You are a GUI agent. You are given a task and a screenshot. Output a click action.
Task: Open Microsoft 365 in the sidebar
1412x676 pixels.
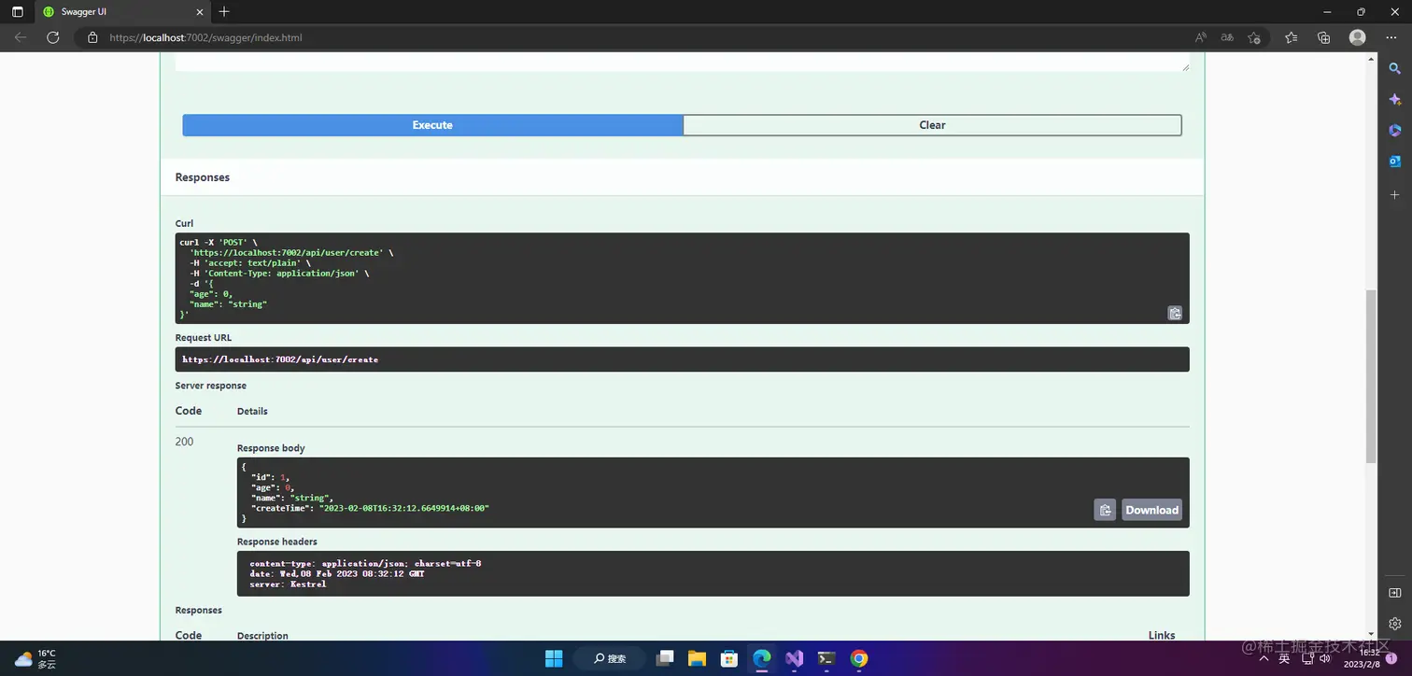(x=1395, y=131)
